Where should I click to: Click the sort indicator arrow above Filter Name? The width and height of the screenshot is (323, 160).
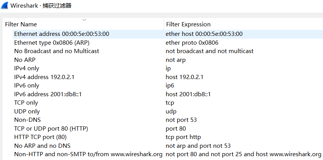pos(84,19)
